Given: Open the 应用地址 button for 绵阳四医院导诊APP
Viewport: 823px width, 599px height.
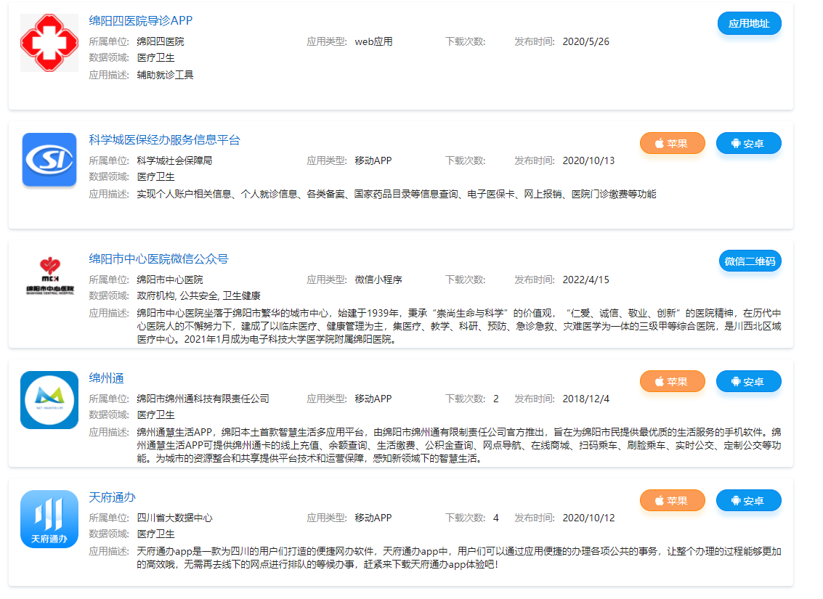Looking at the screenshot, I should click(749, 23).
